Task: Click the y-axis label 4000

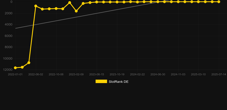Action: 9,25
